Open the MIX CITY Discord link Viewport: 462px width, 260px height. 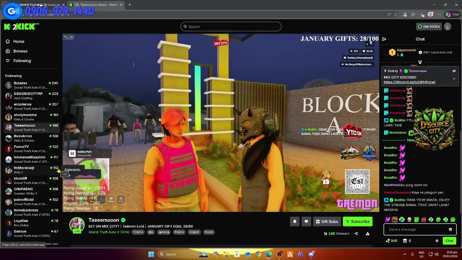coord(409,82)
